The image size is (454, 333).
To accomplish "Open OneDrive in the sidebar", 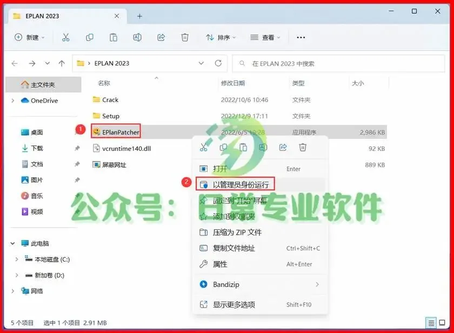I will 43,101.
